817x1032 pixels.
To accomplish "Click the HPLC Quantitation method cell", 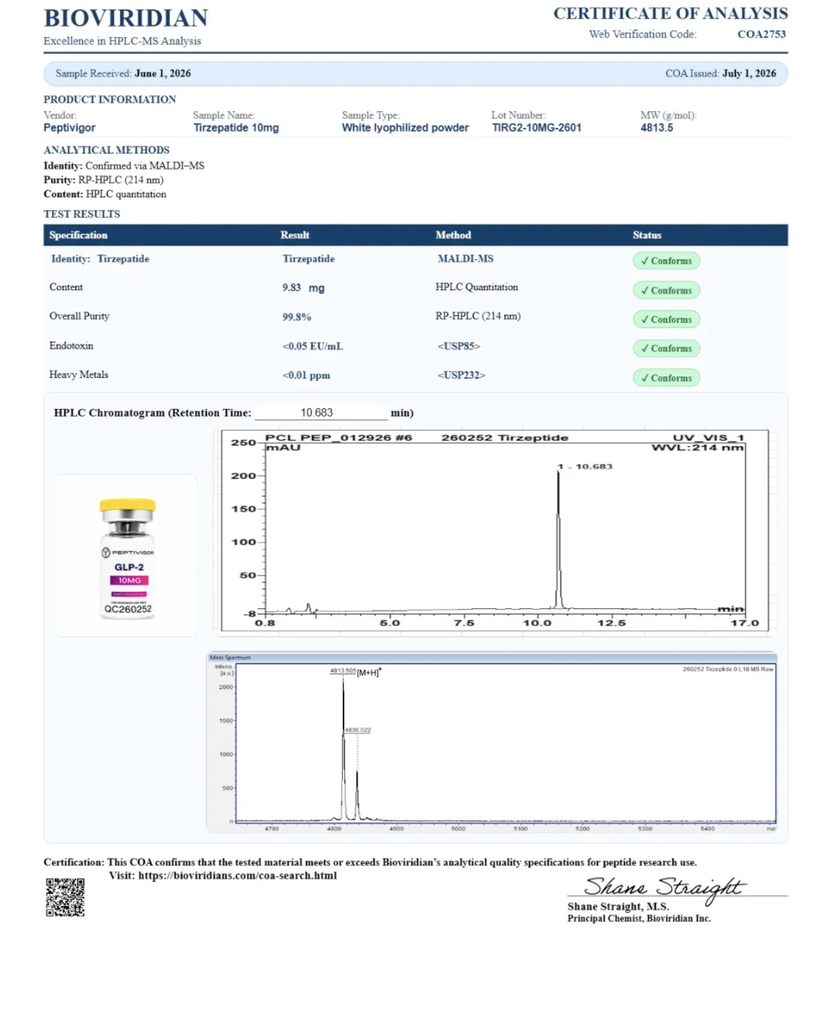I will tap(477, 287).
